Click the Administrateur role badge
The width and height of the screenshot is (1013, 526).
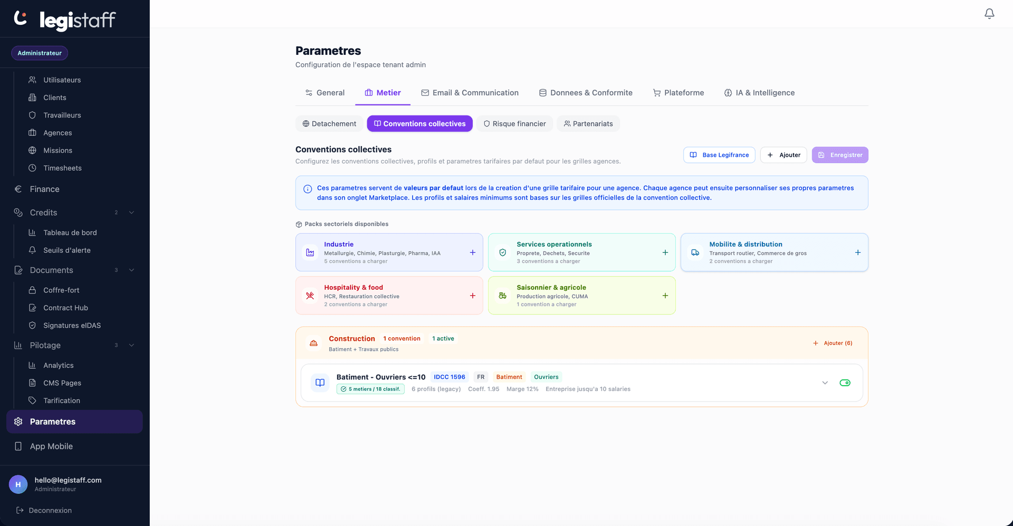pos(40,53)
